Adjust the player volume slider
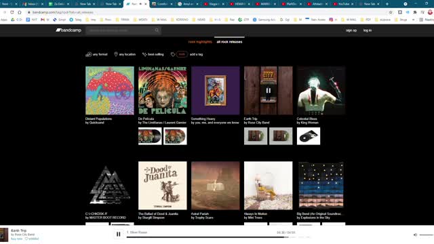 pos(427,235)
